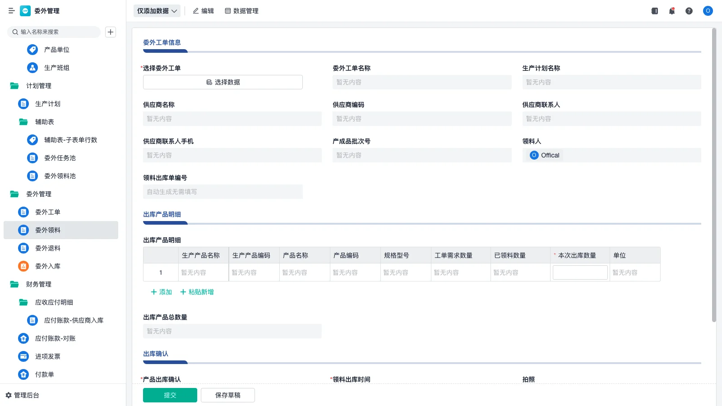The image size is (722, 406).
Task: Open 委外入库 in the sidebar
Action: click(47, 266)
